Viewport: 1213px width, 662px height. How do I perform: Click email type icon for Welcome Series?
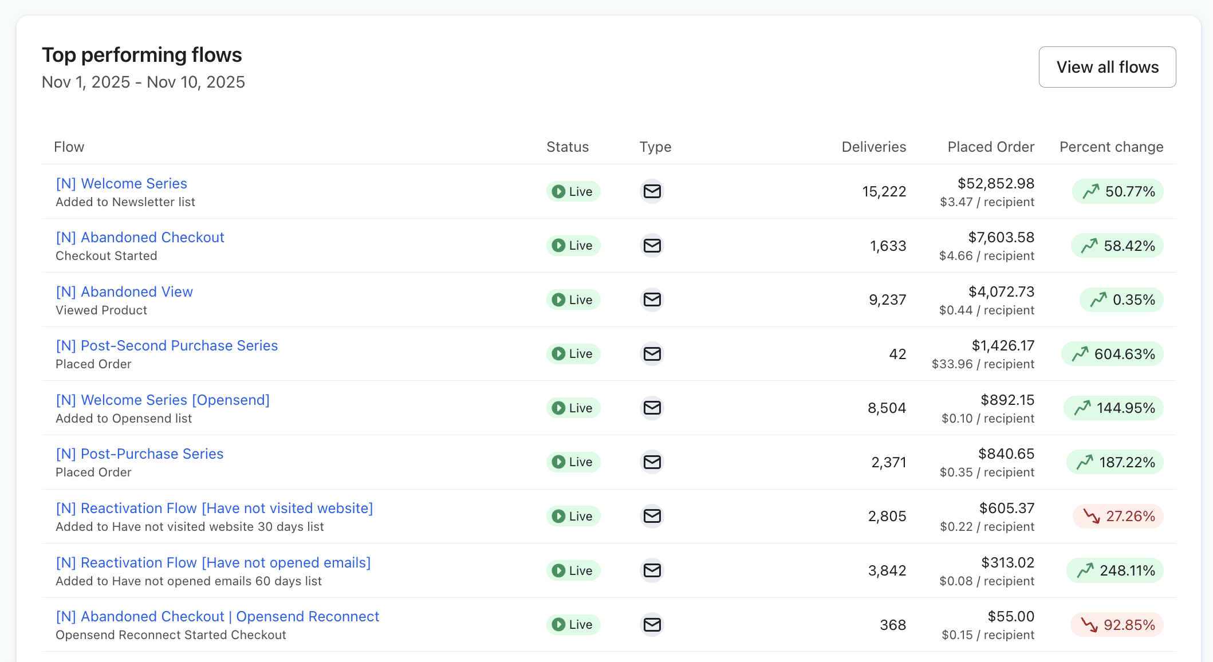click(x=652, y=191)
